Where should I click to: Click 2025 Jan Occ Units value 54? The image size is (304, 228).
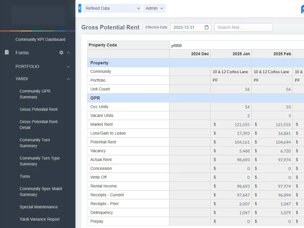tap(247, 107)
